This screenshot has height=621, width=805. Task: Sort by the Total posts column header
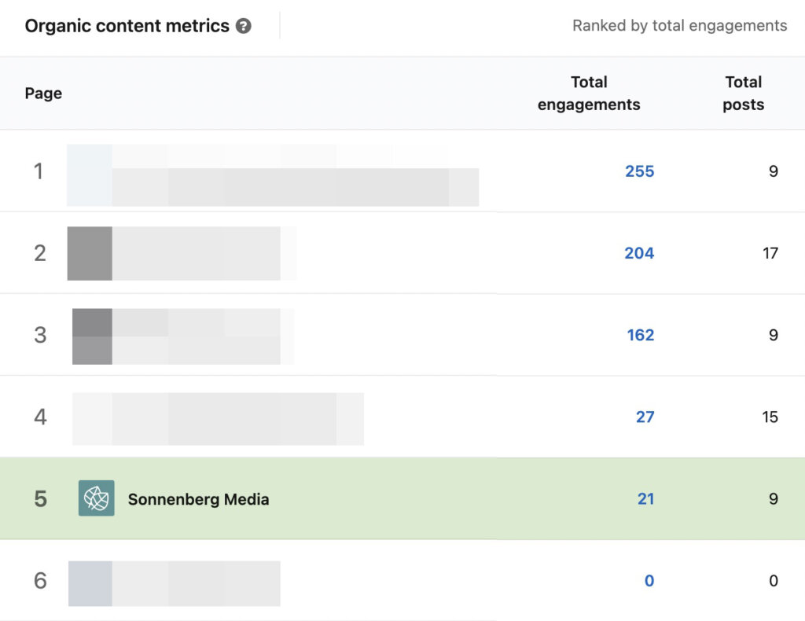[743, 93]
